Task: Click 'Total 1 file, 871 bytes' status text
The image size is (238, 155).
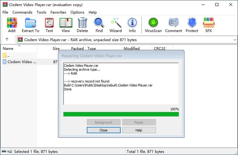Action: [x=145, y=151]
